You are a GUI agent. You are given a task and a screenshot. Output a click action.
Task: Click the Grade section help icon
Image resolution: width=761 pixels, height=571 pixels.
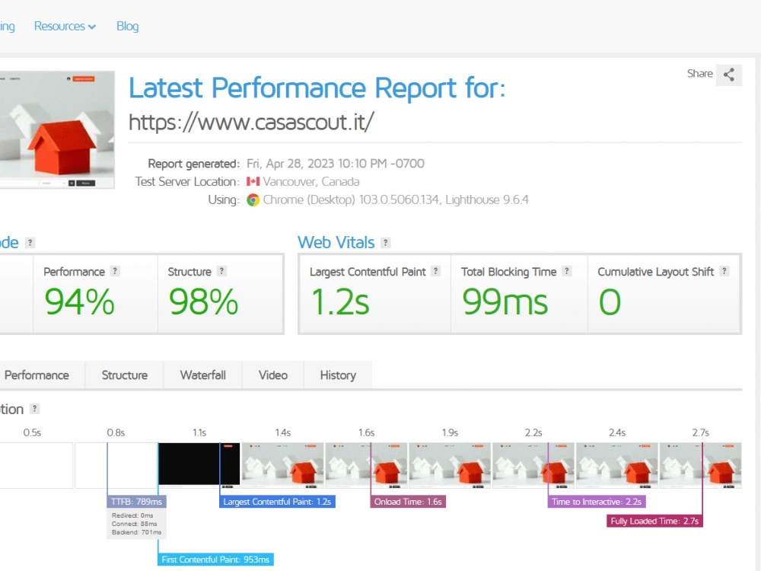[30, 243]
